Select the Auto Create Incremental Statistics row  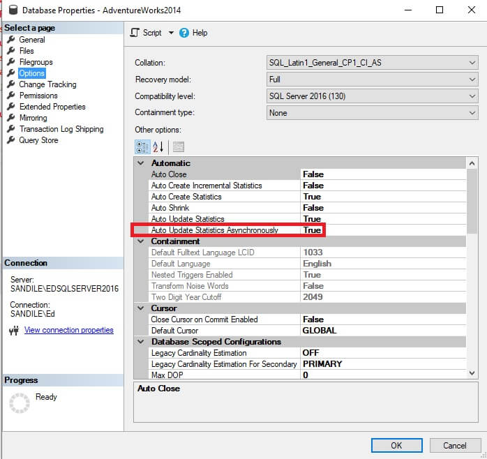click(x=308, y=186)
